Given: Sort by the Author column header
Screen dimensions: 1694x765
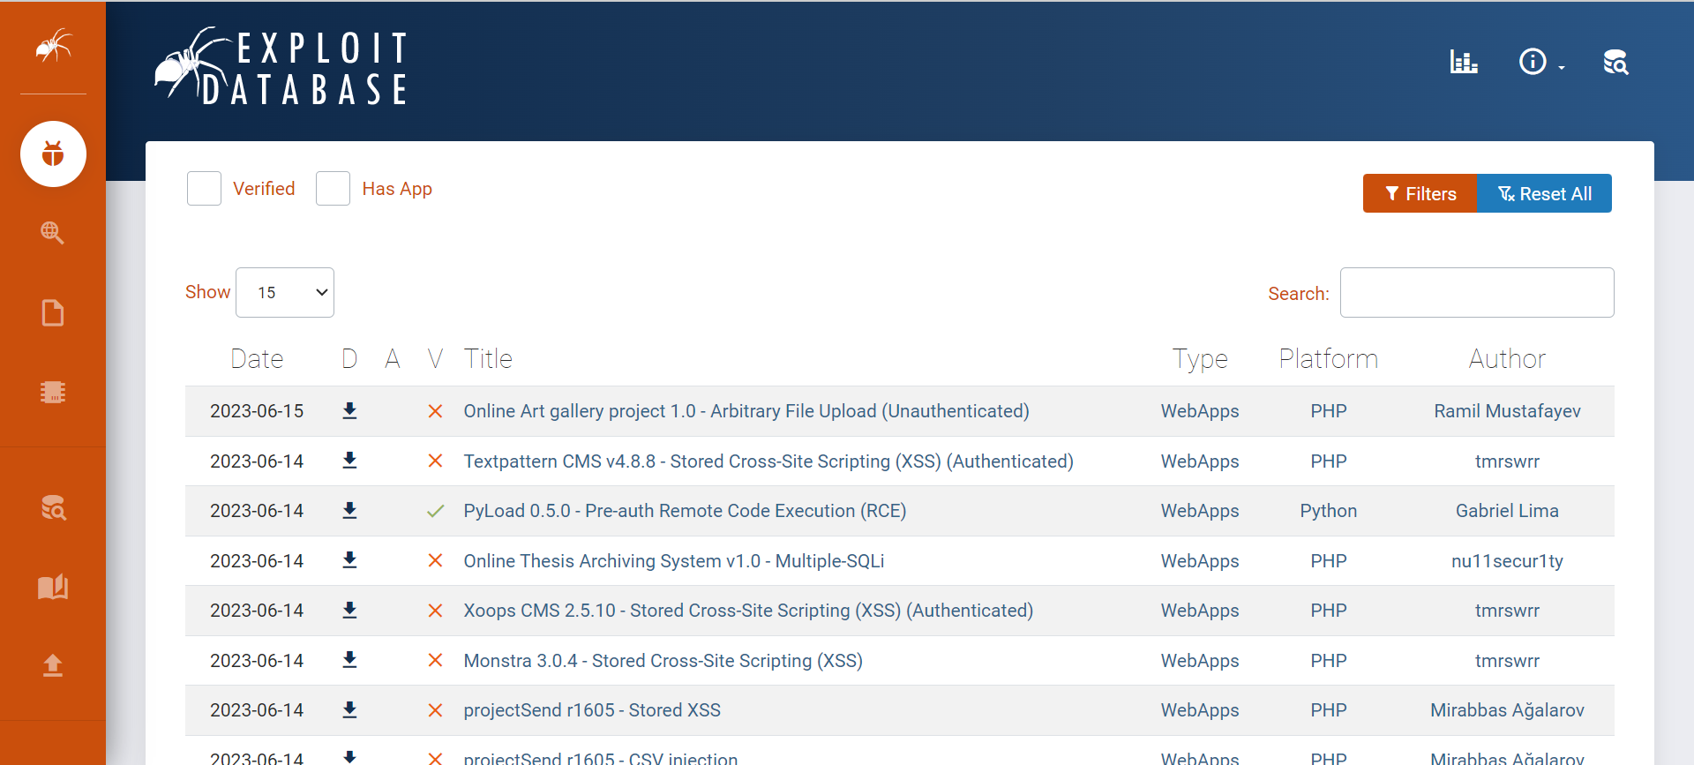Looking at the screenshot, I should click(x=1507, y=358).
